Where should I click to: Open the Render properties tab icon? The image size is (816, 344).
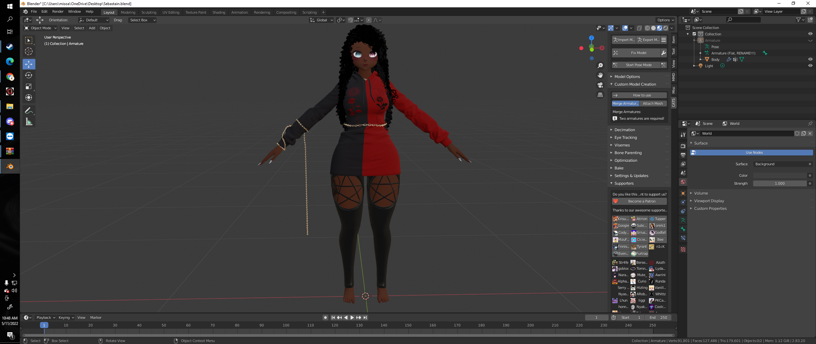[683, 146]
